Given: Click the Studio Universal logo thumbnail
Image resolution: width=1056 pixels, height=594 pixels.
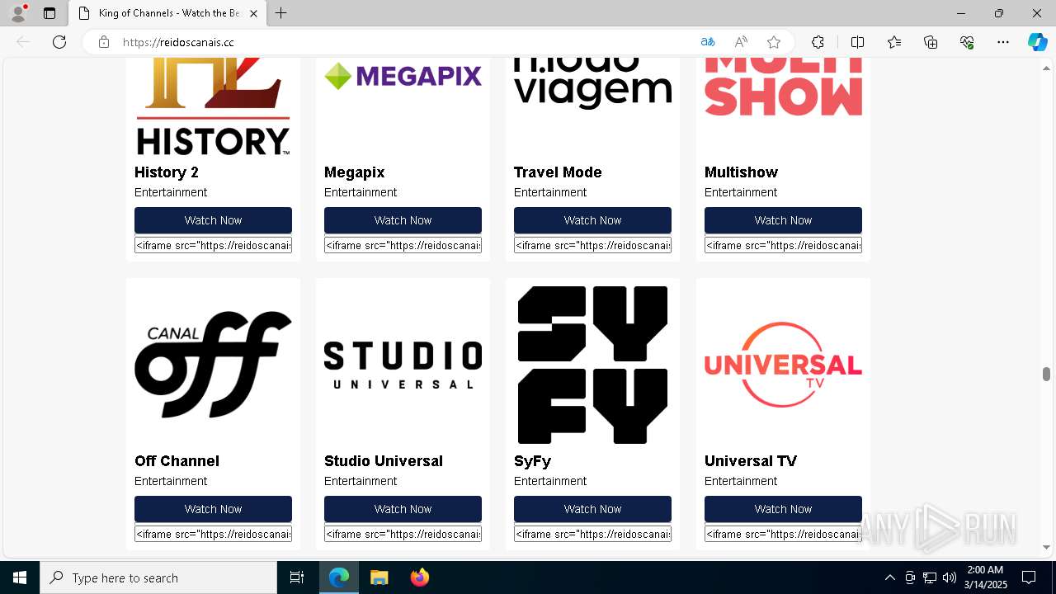Looking at the screenshot, I should [403, 365].
